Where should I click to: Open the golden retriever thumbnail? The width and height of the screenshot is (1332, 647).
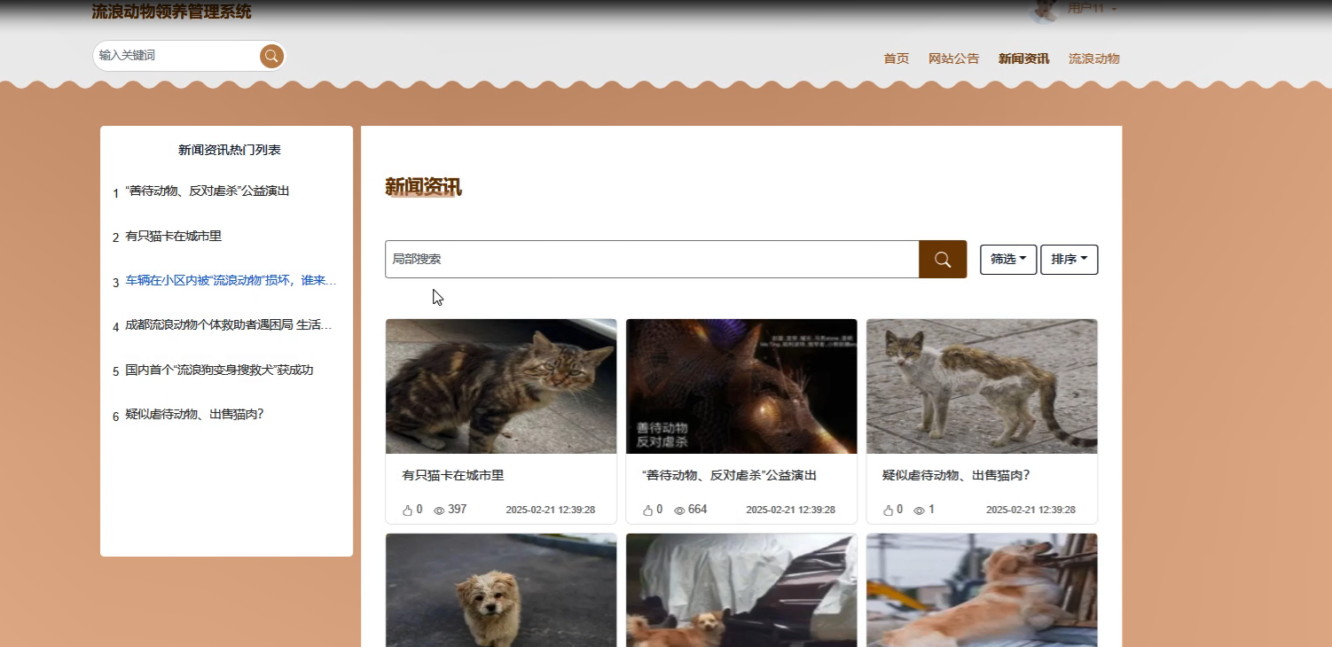pyautogui.click(x=982, y=590)
